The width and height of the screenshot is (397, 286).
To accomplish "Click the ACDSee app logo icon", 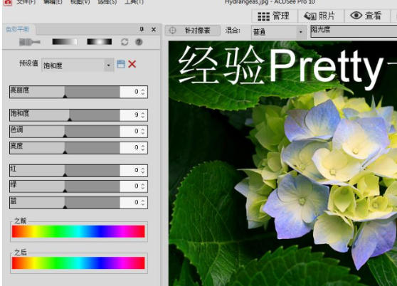I will tap(7, 2).
